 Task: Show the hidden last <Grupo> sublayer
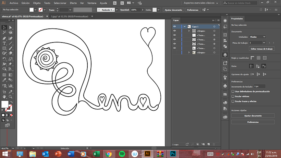click(x=174, y=52)
